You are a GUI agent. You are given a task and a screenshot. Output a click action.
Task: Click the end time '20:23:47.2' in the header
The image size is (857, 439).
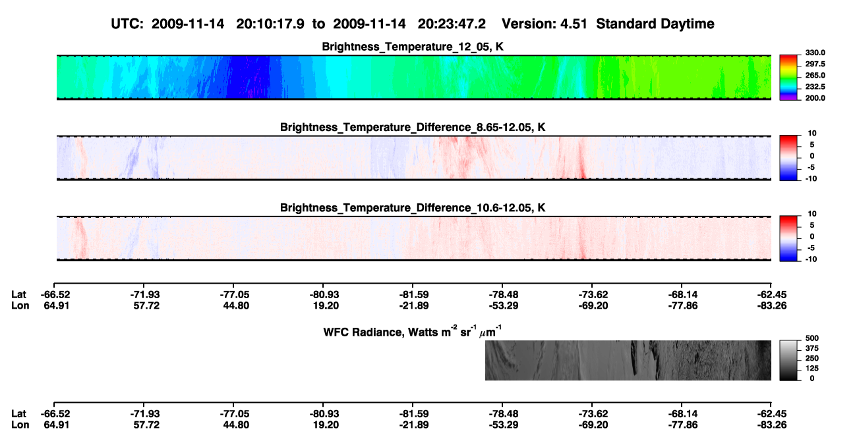[x=452, y=24]
